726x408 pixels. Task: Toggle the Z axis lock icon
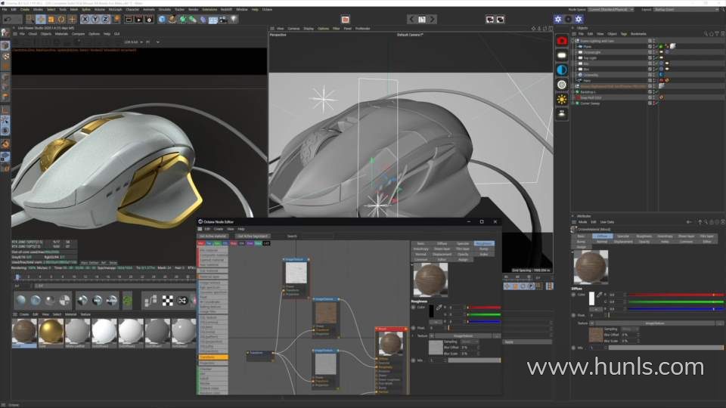pos(106,19)
